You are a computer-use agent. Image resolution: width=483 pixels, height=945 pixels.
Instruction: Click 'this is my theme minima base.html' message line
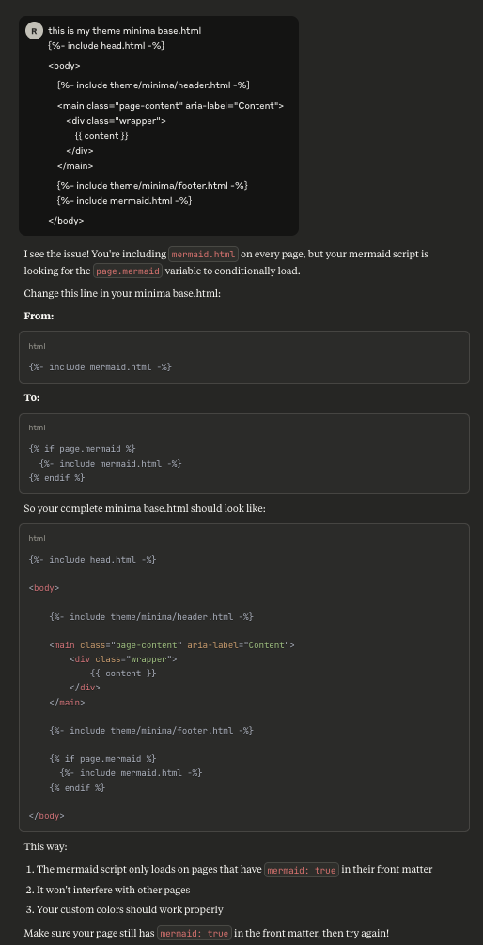125,31
